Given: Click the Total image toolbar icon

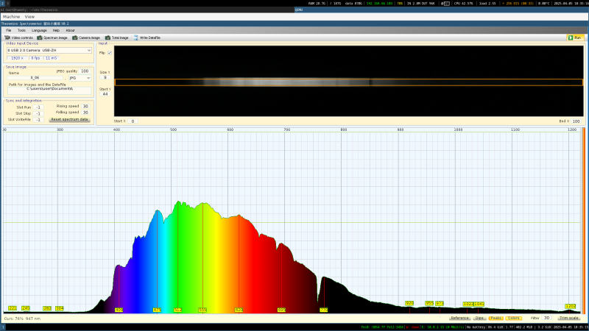Looking at the screenshot, I should [x=116, y=37].
